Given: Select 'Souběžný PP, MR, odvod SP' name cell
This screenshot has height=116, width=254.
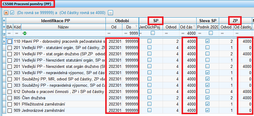Looking at the screenshot, I should click(x=63, y=79).
